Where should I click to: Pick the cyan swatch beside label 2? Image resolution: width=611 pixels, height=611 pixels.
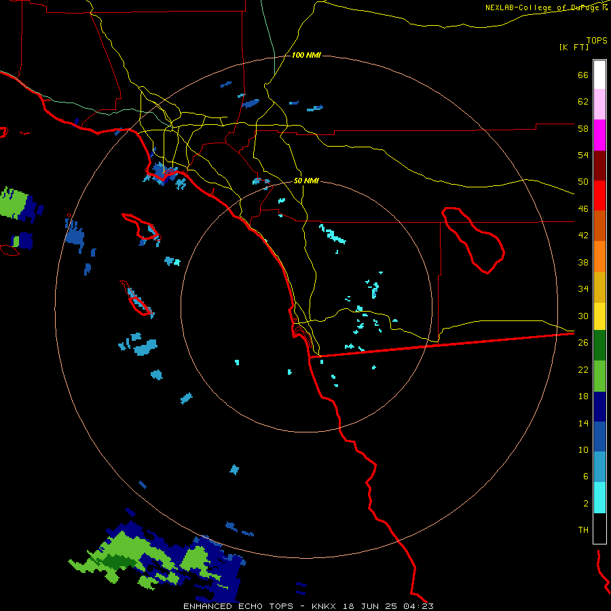coord(599,498)
